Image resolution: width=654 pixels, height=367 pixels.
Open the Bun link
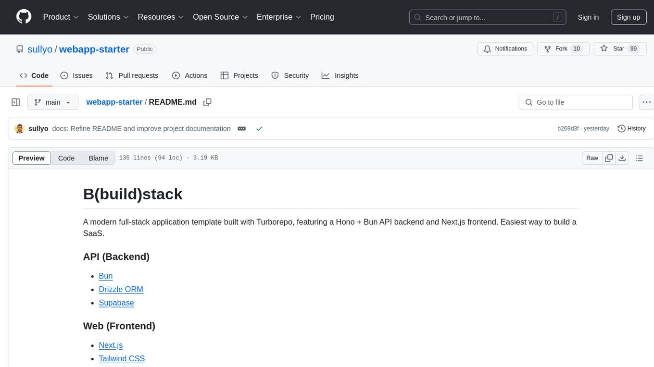tap(106, 276)
